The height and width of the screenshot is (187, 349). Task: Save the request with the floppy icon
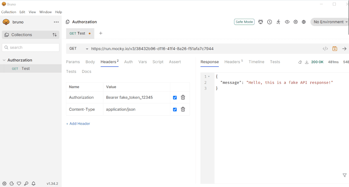(335, 49)
